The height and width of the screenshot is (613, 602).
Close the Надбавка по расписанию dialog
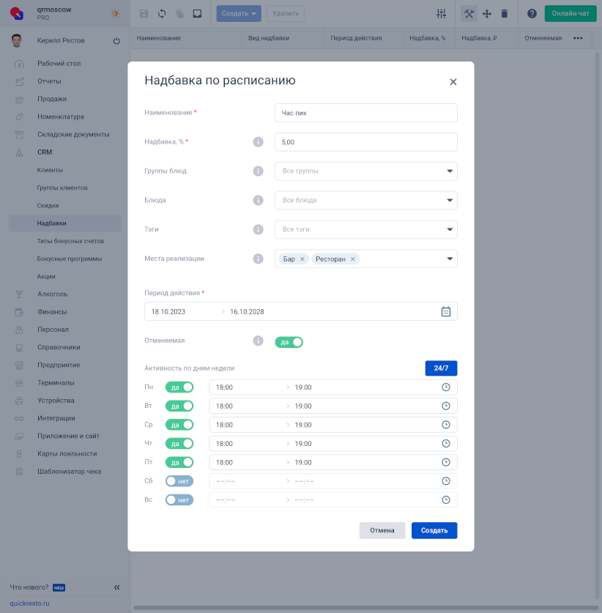pyautogui.click(x=453, y=82)
